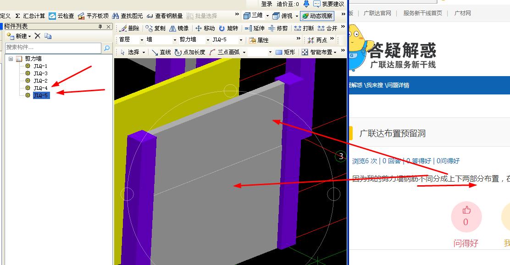Click the copy component icon beside delete
Image resolution: width=510 pixels, height=265 pixels.
point(48,36)
